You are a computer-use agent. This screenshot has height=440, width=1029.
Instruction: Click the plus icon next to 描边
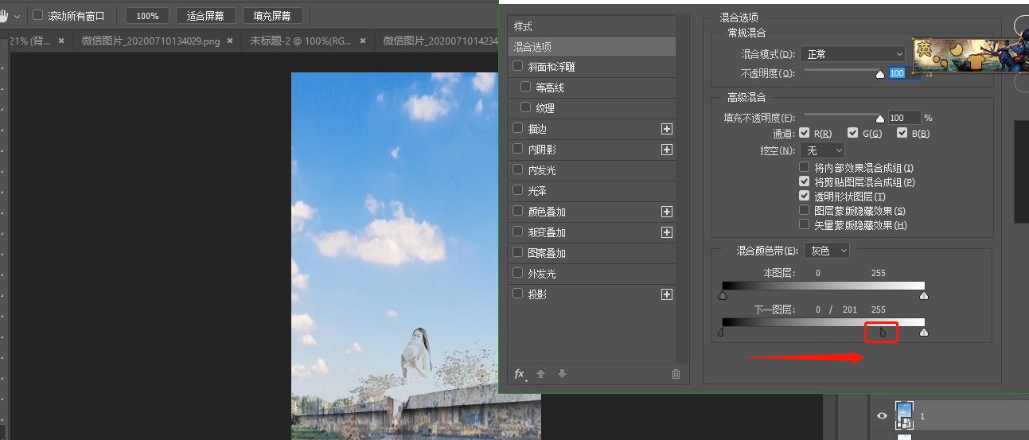pos(667,129)
